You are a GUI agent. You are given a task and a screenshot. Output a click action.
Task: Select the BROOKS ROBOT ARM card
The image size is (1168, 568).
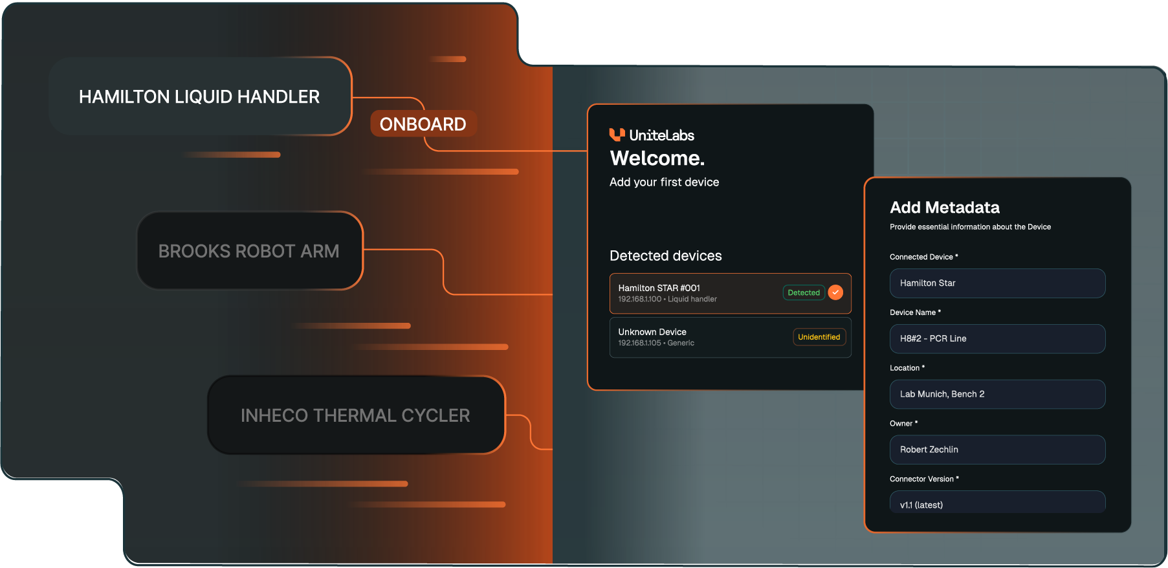[x=249, y=250]
